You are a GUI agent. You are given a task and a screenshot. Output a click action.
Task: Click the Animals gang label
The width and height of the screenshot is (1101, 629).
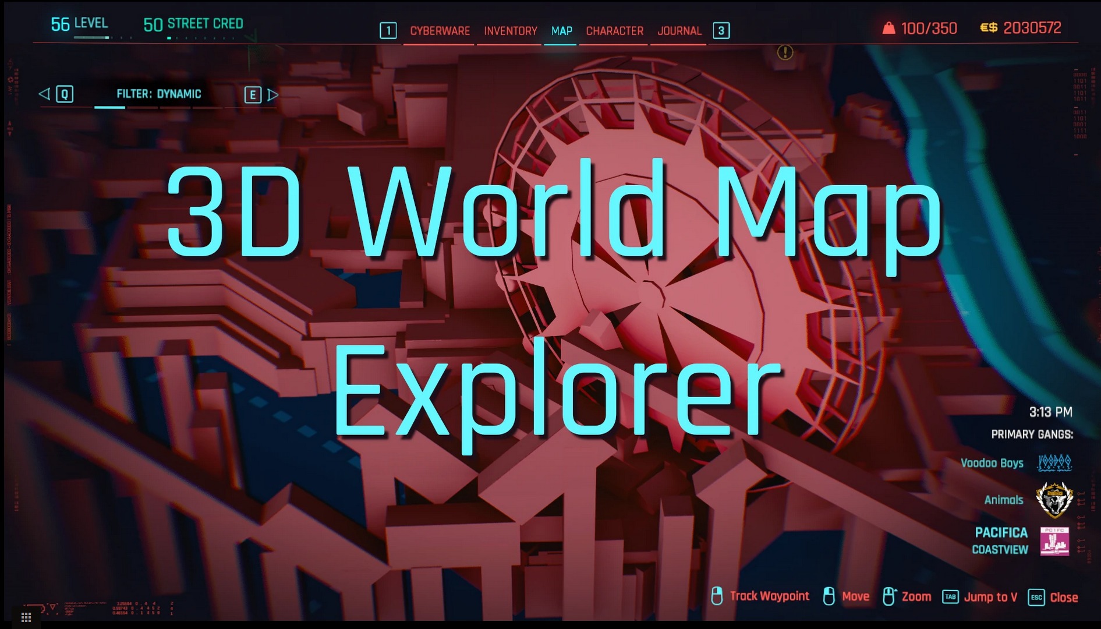click(1003, 500)
